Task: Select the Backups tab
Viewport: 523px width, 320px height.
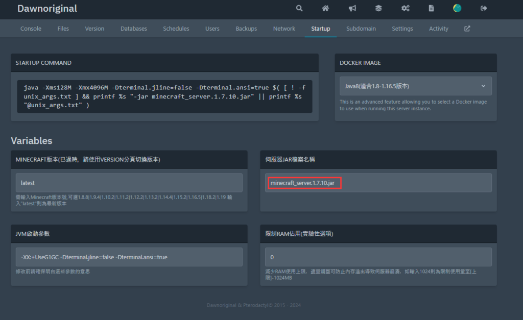Action: pos(246,29)
